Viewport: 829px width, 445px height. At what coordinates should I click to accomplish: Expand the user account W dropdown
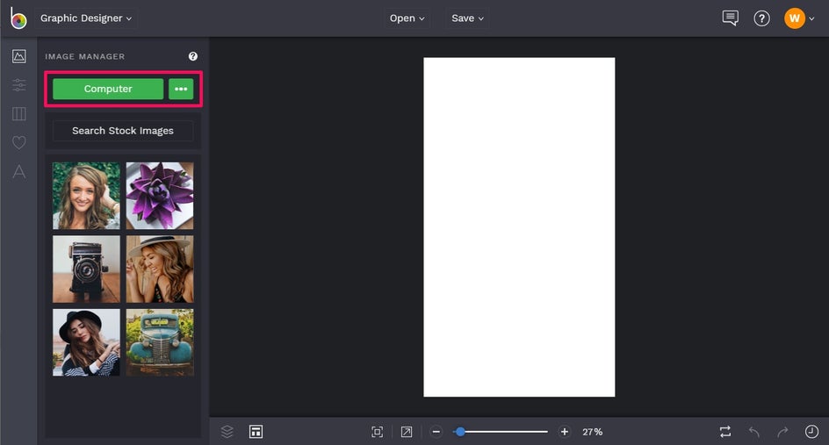(799, 18)
